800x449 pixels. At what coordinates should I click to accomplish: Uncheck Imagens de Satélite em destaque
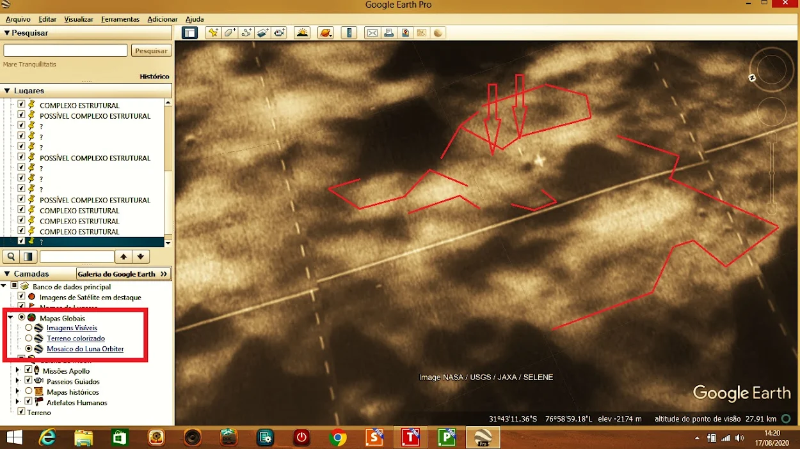pos(22,297)
